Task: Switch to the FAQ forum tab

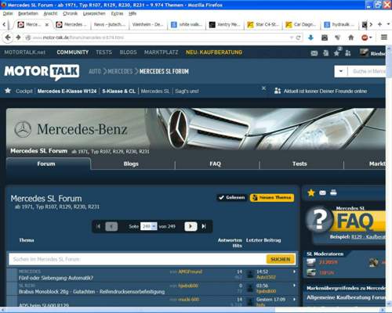Action: click(215, 164)
